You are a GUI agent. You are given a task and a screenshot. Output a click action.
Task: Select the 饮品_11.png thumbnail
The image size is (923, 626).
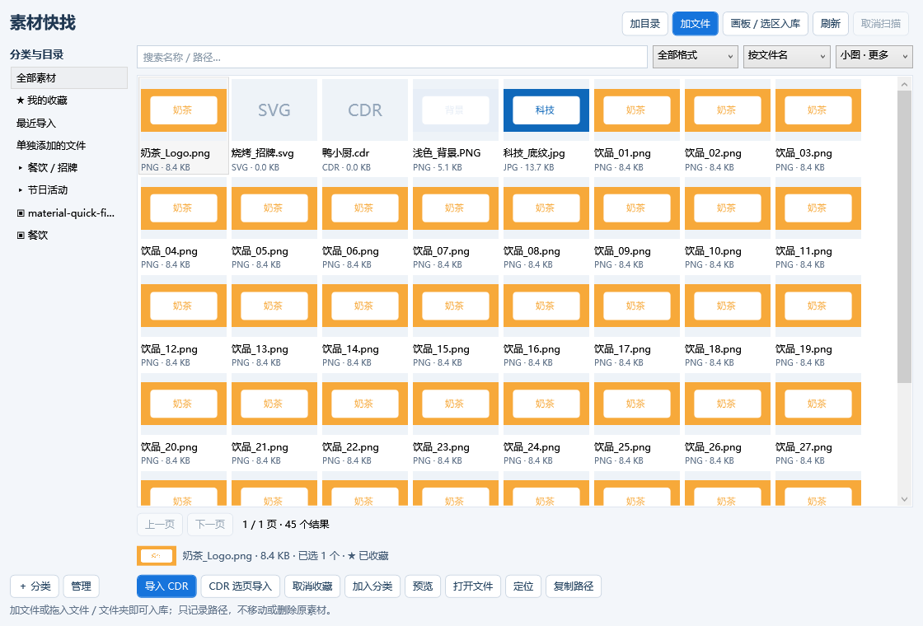[818, 208]
